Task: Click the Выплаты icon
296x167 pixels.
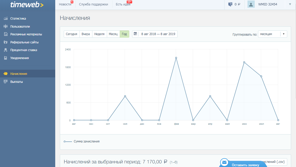Action: (x=6, y=82)
